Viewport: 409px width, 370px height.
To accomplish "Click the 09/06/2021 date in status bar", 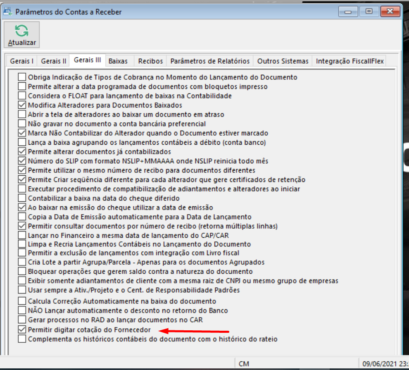I will [x=380, y=364].
